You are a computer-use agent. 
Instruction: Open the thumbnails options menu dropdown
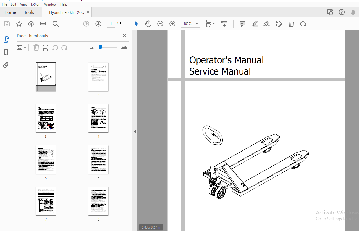(22, 48)
